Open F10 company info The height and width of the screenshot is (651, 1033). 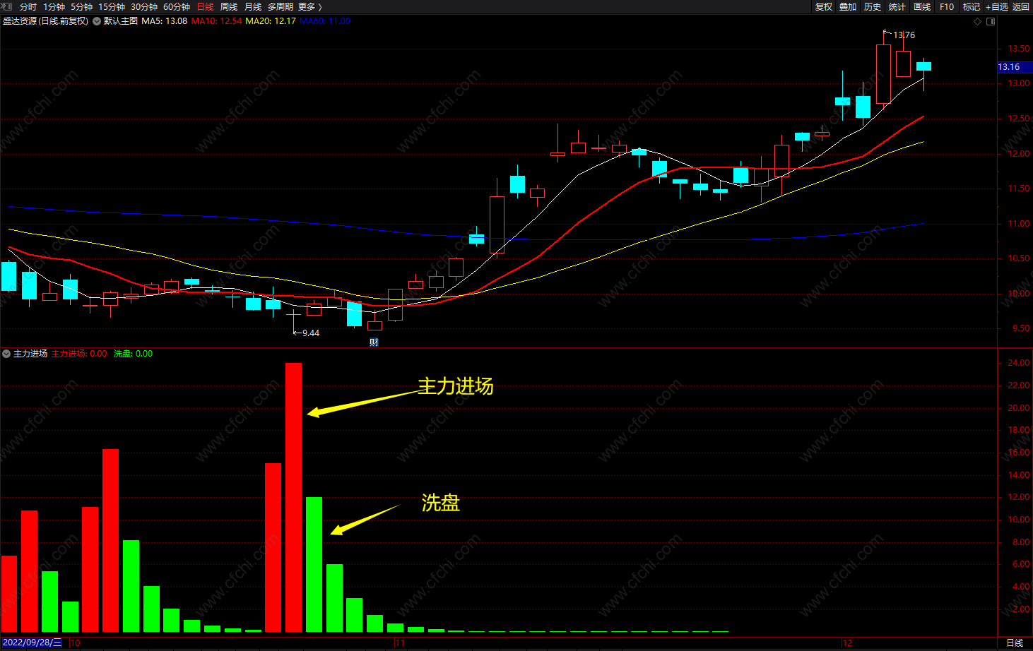(947, 6)
